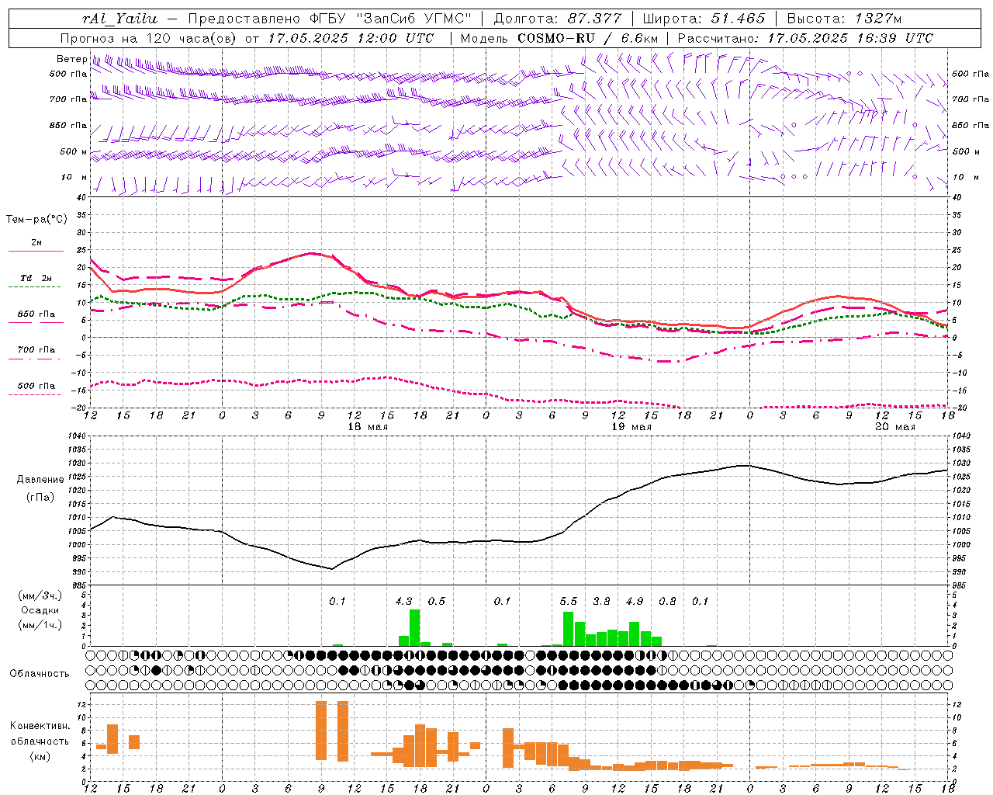Image resolution: width=993 pixels, height=795 pixels.
Task: Select the 18 мая date label
Action: [x=368, y=427]
